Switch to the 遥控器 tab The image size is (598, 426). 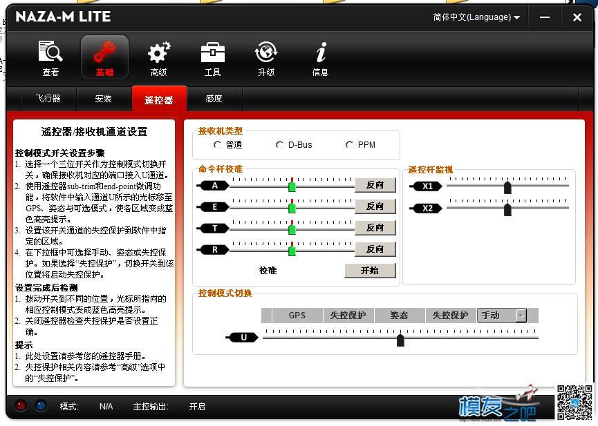pos(159,99)
